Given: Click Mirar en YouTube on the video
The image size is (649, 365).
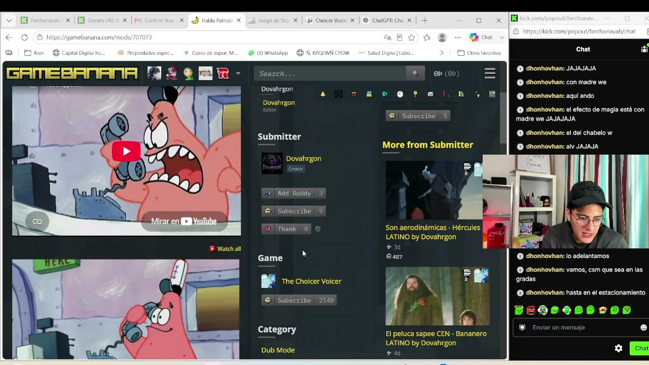Looking at the screenshot, I should pyautogui.click(x=184, y=221).
